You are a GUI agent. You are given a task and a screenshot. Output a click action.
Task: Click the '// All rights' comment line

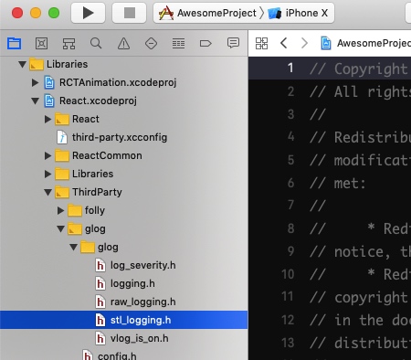coord(360,91)
